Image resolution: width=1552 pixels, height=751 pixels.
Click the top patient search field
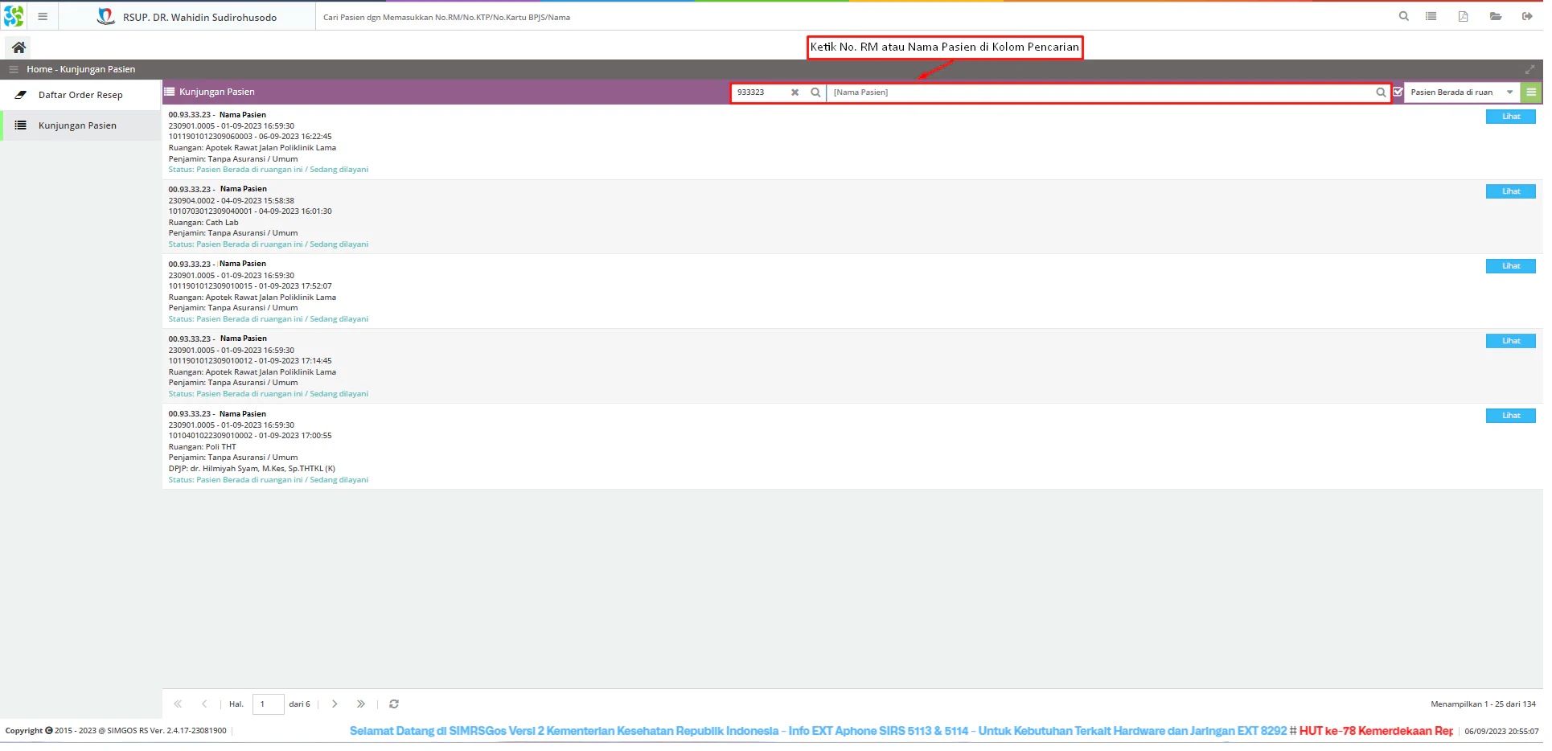[x=852, y=17]
